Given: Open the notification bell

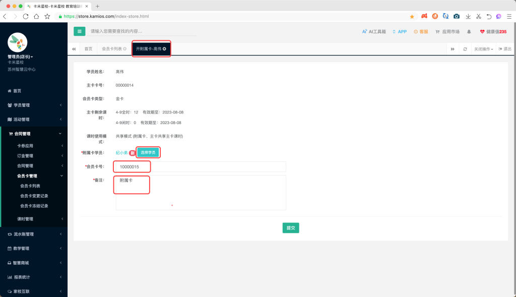Looking at the screenshot, I should (469, 32).
